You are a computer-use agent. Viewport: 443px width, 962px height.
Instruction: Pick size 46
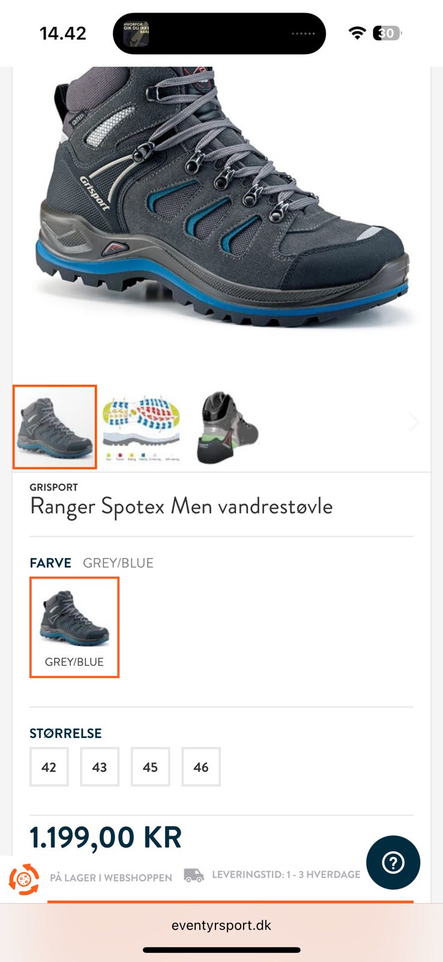click(x=201, y=767)
